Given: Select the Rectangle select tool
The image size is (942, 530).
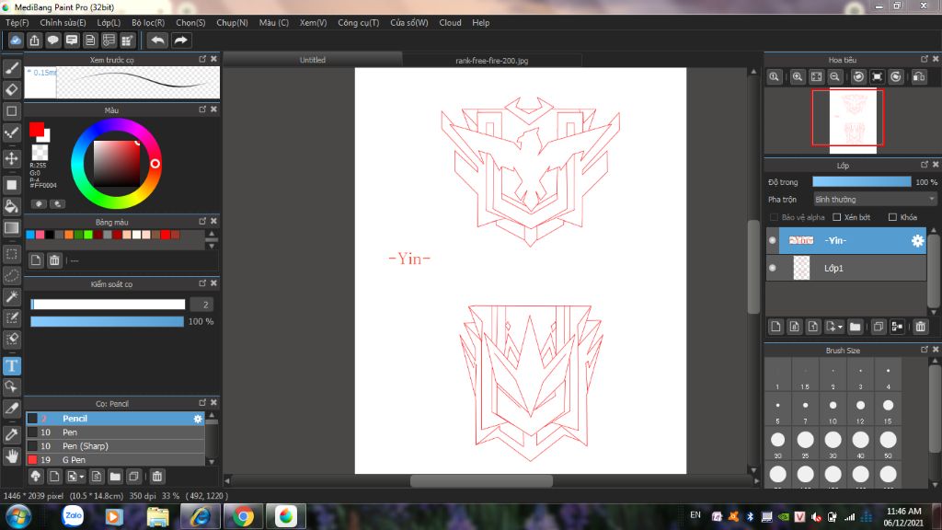Looking at the screenshot, I should [x=11, y=254].
